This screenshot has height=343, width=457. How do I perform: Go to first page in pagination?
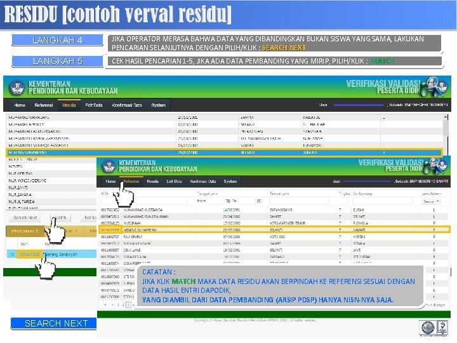click(105, 305)
